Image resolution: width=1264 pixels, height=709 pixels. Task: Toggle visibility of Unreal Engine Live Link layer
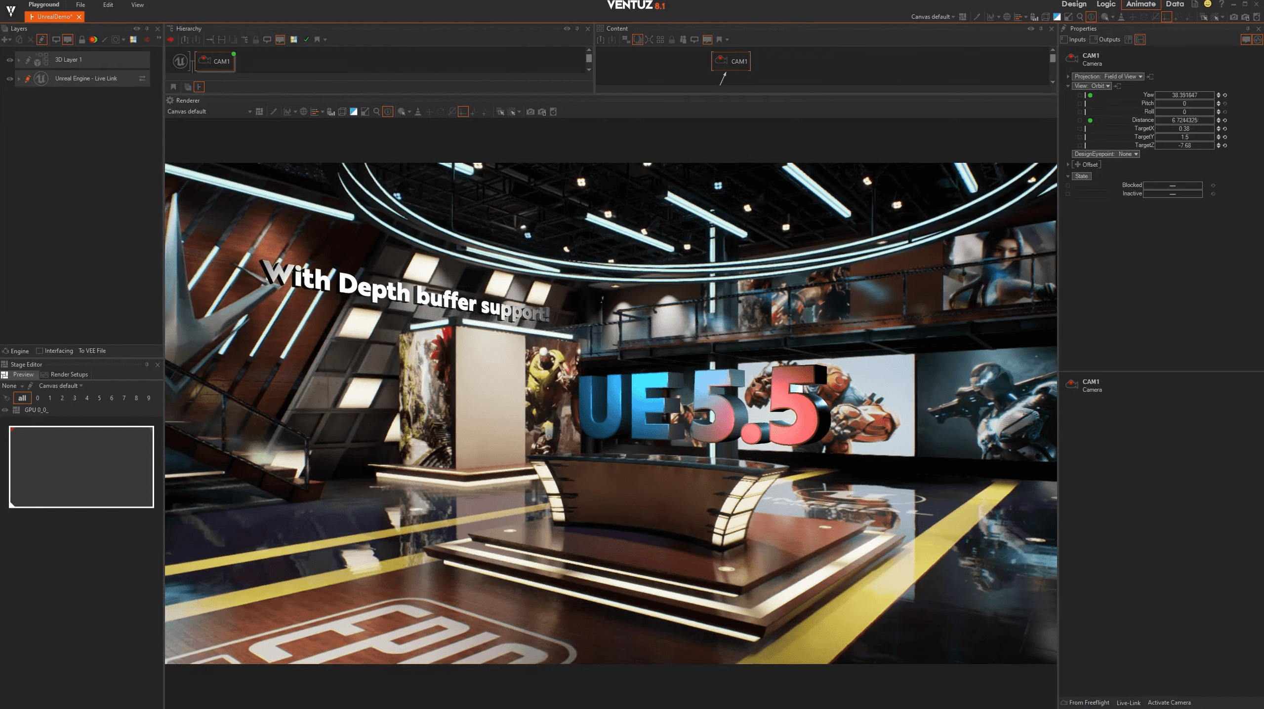[9, 78]
